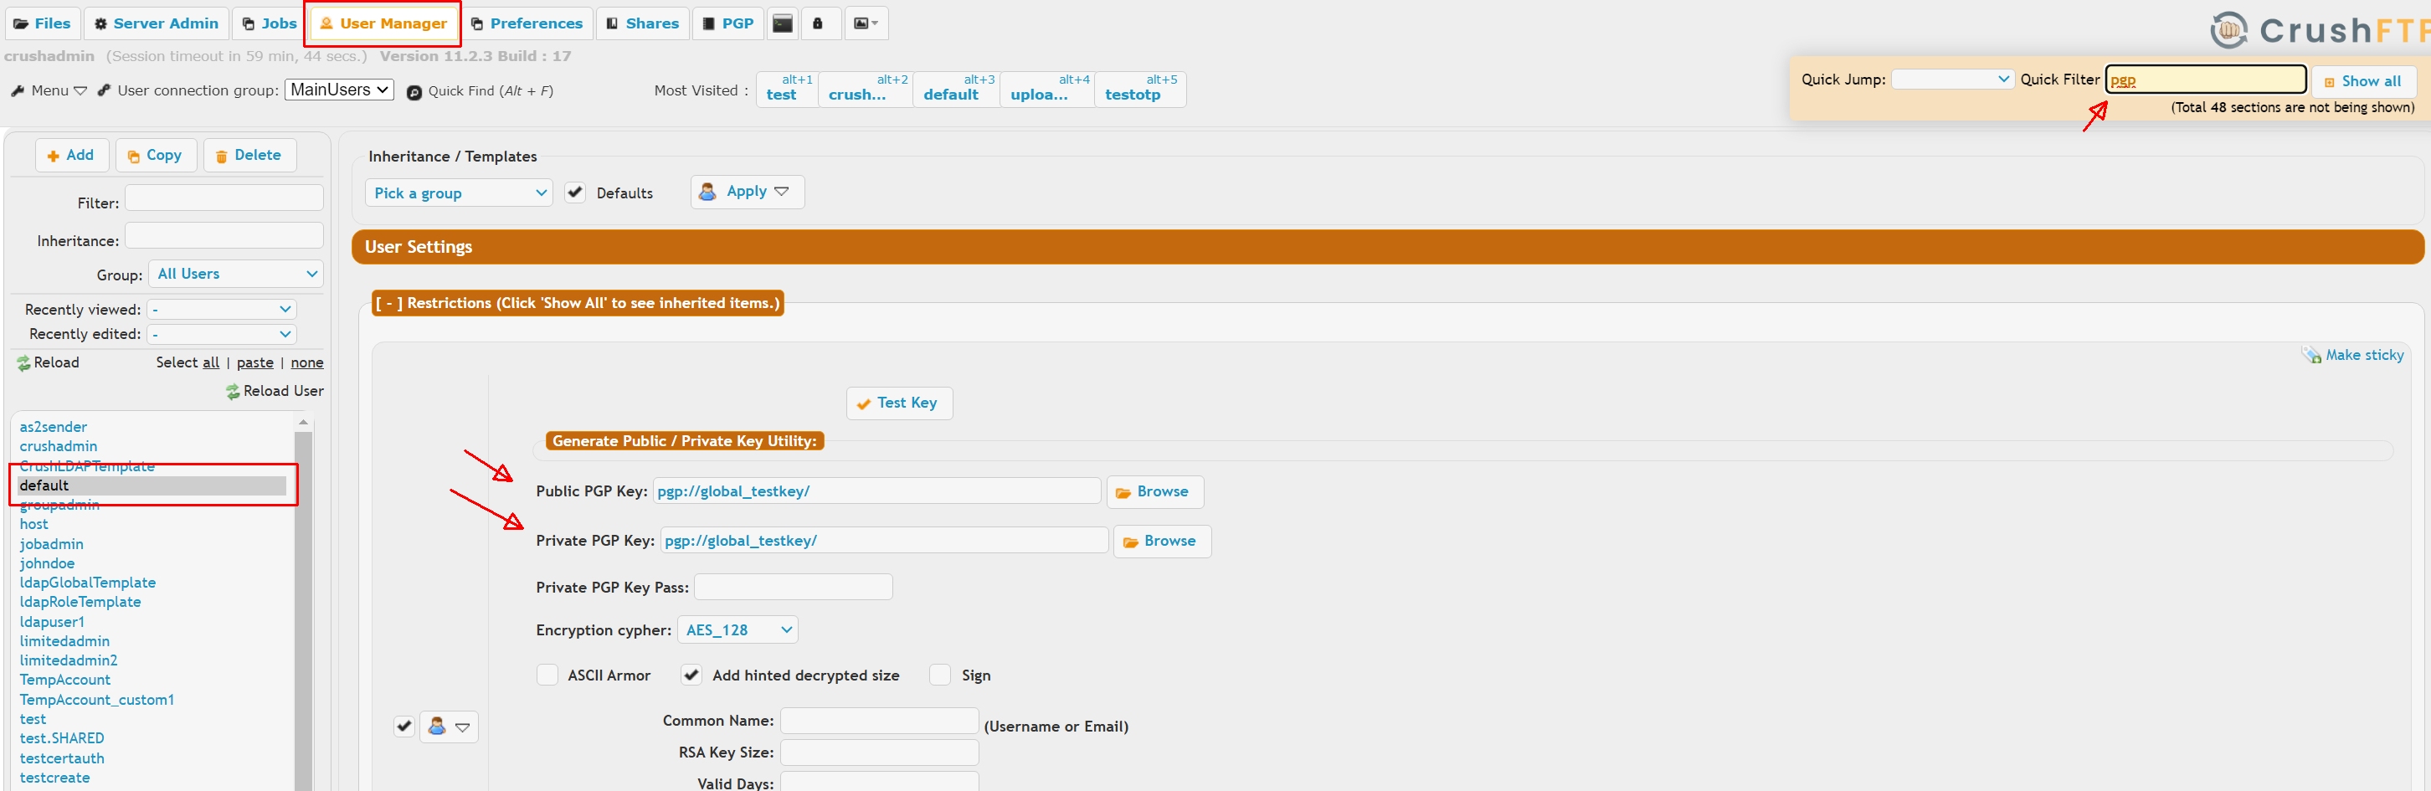Click the Quick Find search icon
This screenshot has width=2431, height=791.
pyautogui.click(x=414, y=91)
